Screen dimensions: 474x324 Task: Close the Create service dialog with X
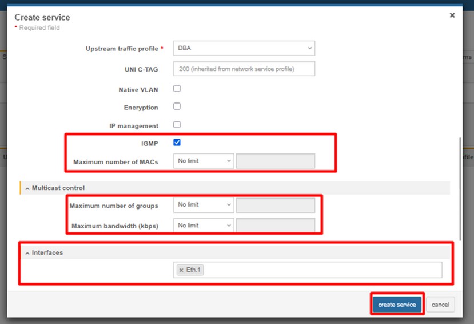452,15
